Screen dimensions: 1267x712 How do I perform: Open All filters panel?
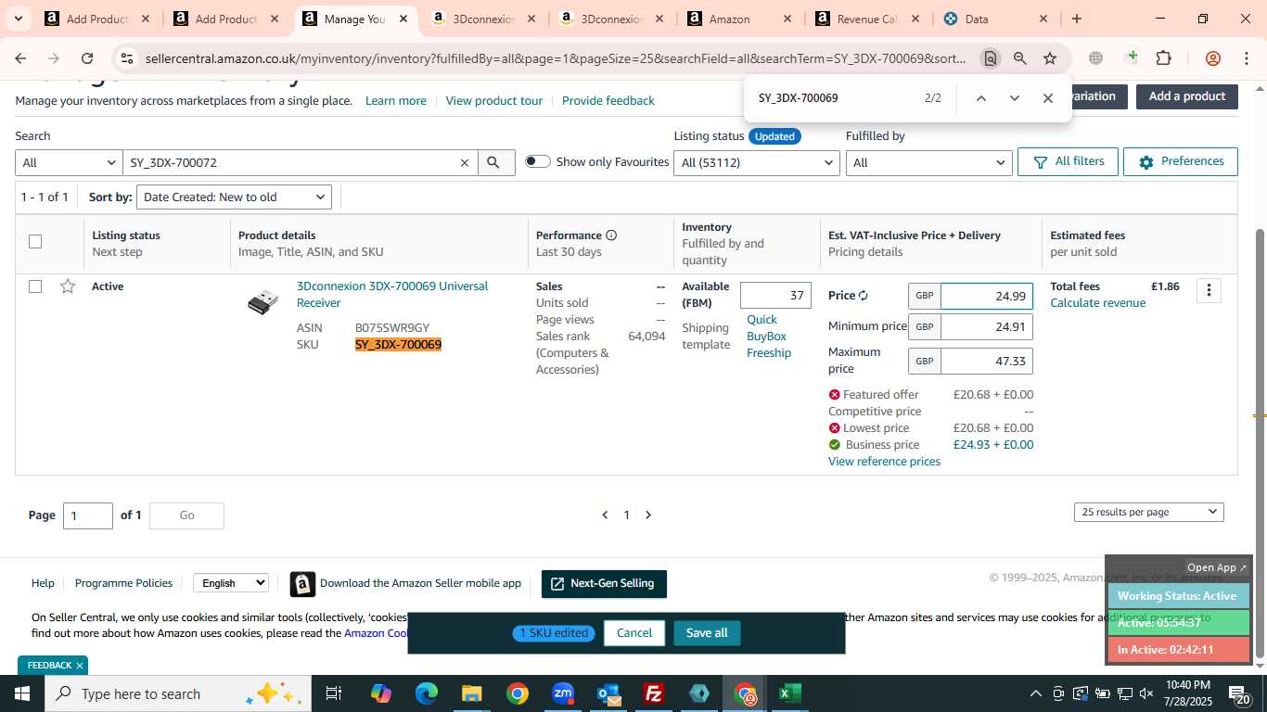point(1068,161)
